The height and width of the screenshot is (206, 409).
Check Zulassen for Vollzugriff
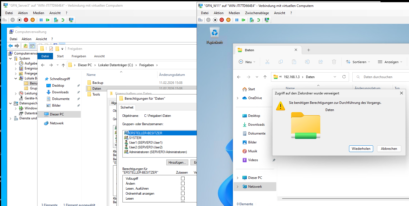coord(183,179)
